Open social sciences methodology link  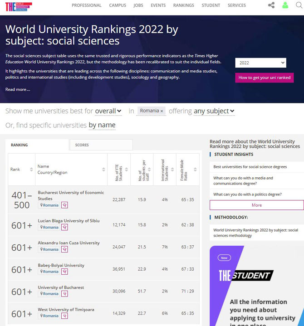tap(255, 233)
